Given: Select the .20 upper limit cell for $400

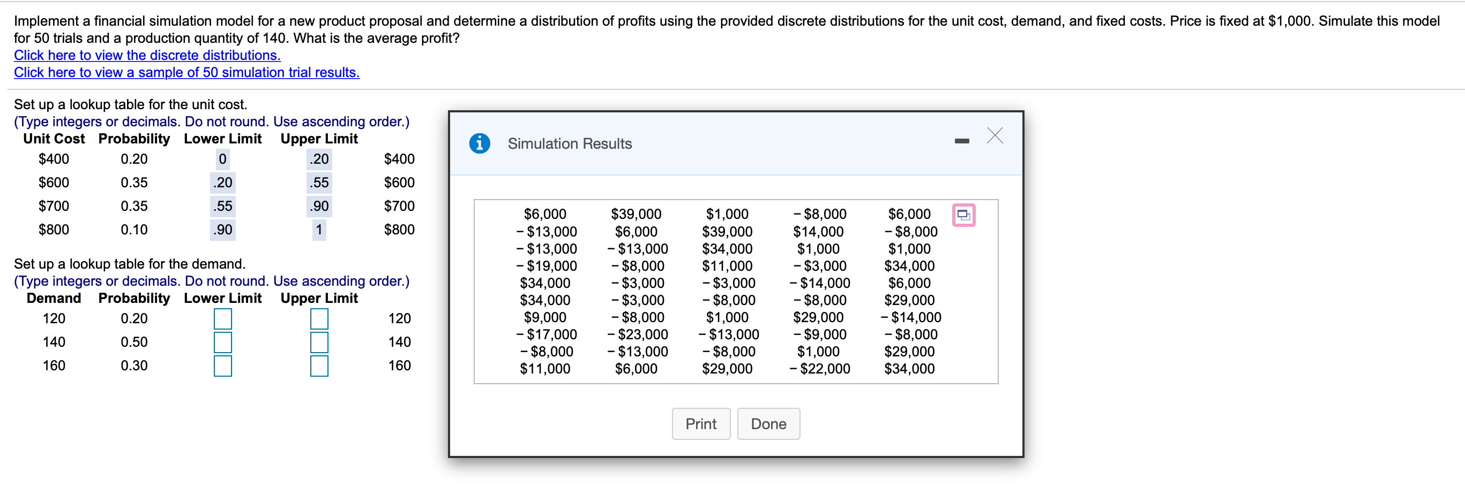Looking at the screenshot, I should click(x=318, y=159).
